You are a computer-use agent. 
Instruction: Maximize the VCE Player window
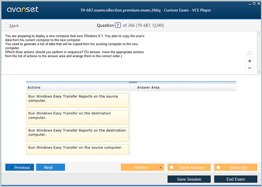pos(254,3)
